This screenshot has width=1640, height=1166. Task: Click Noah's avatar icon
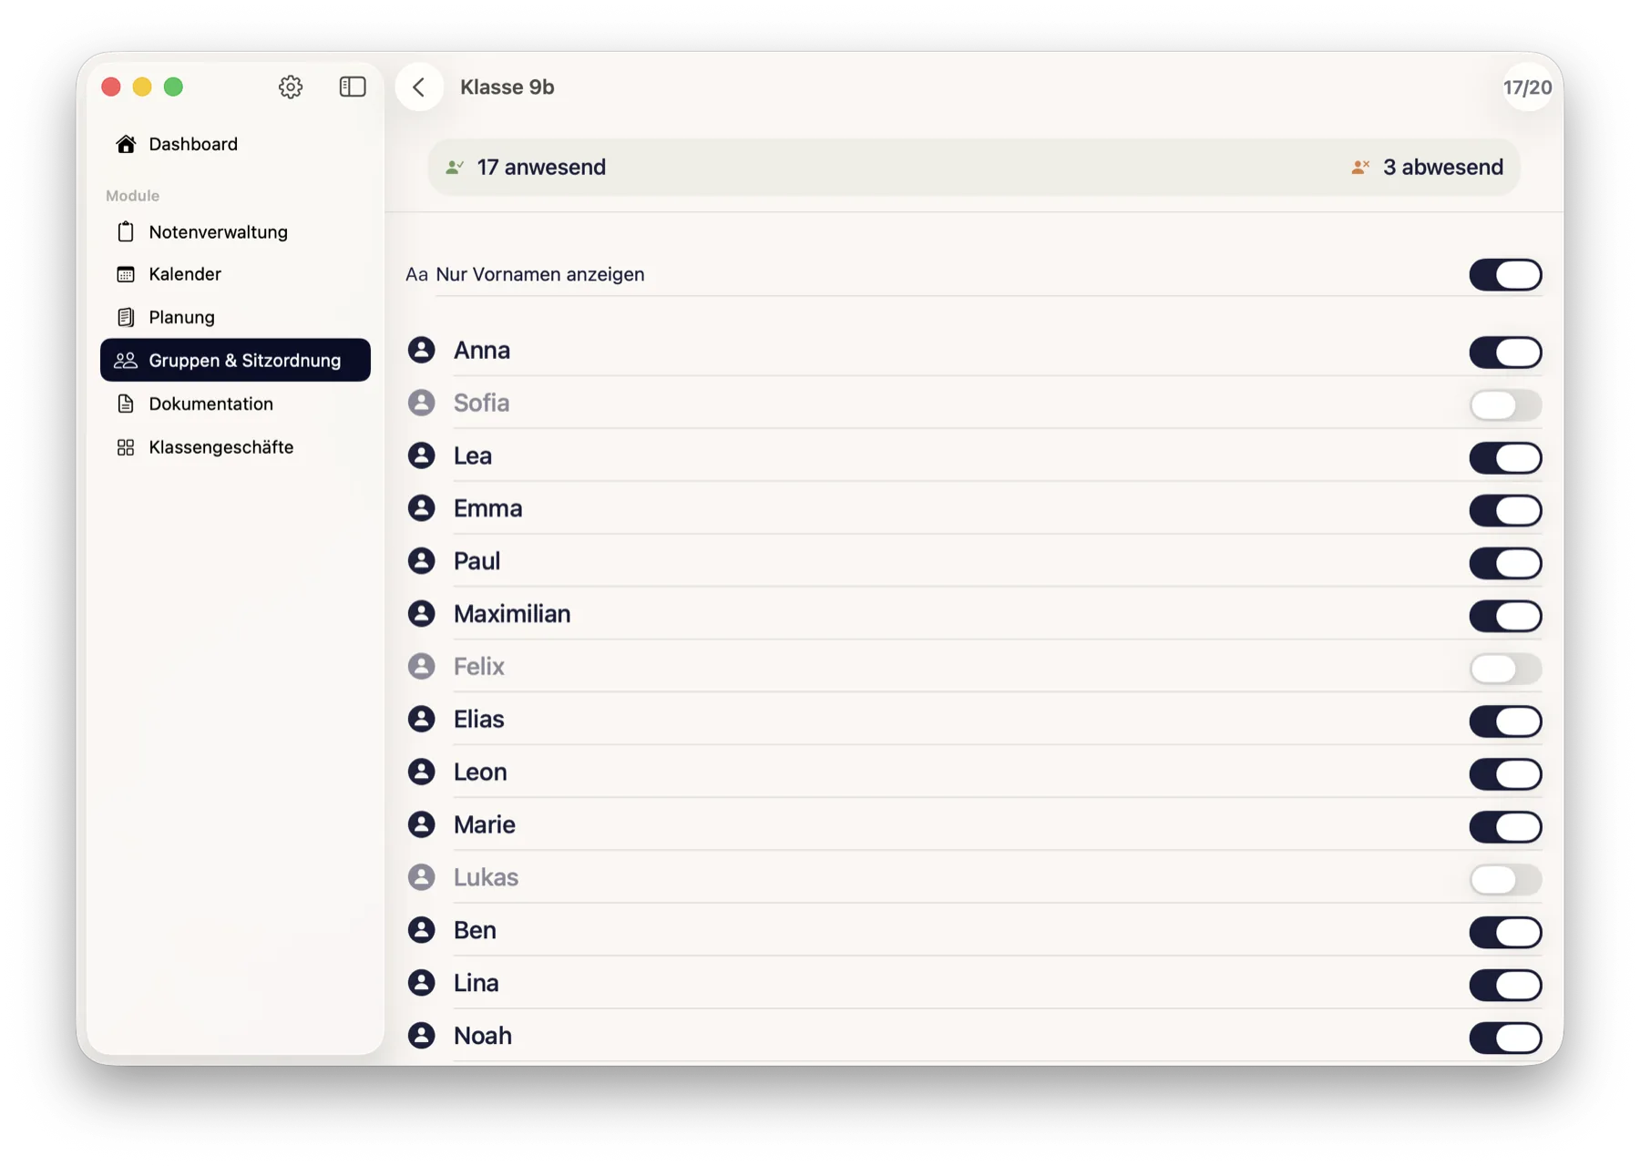coord(421,1036)
